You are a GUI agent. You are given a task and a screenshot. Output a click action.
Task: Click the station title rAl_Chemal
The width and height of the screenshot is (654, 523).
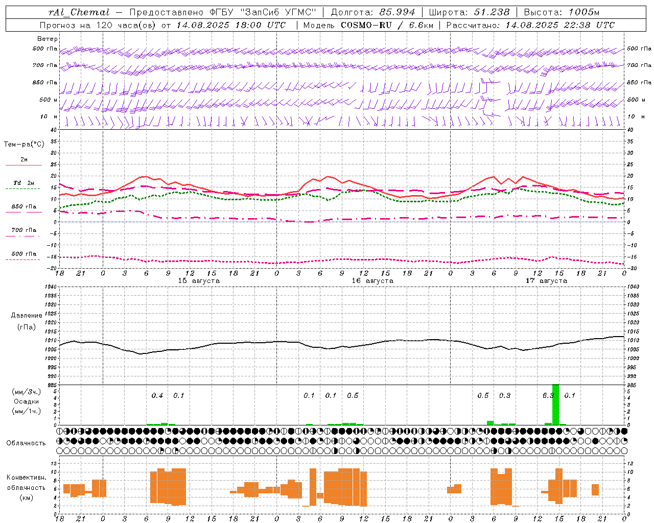click(79, 12)
